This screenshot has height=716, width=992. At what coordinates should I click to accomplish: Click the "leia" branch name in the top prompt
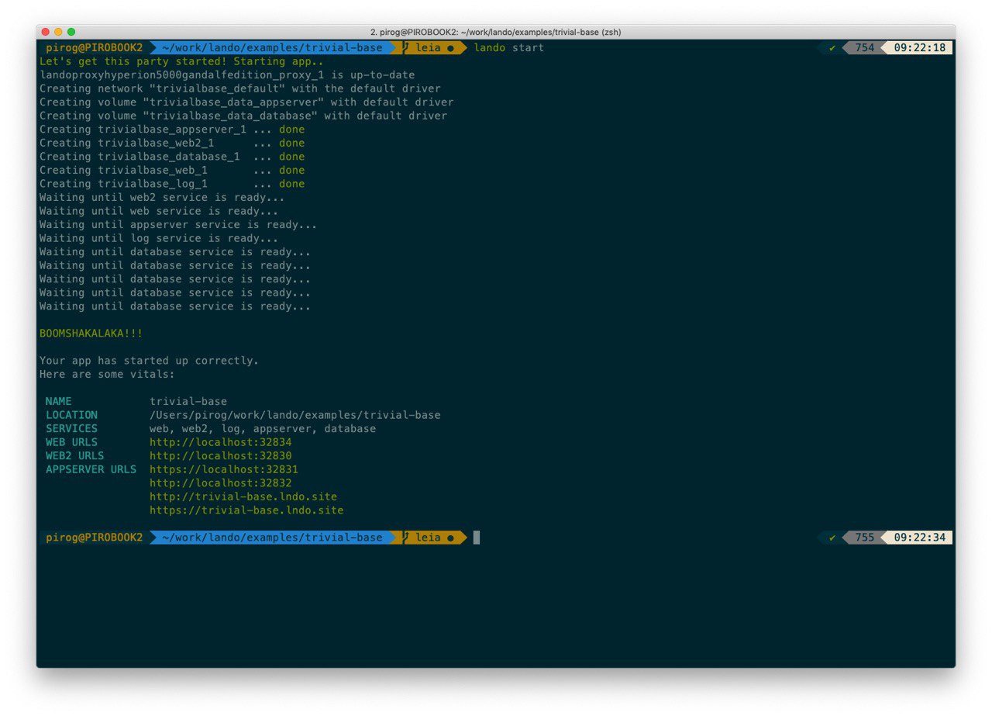(x=428, y=48)
